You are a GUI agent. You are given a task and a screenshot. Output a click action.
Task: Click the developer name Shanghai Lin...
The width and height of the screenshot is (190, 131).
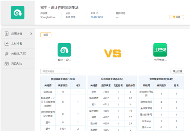pos(48,17)
